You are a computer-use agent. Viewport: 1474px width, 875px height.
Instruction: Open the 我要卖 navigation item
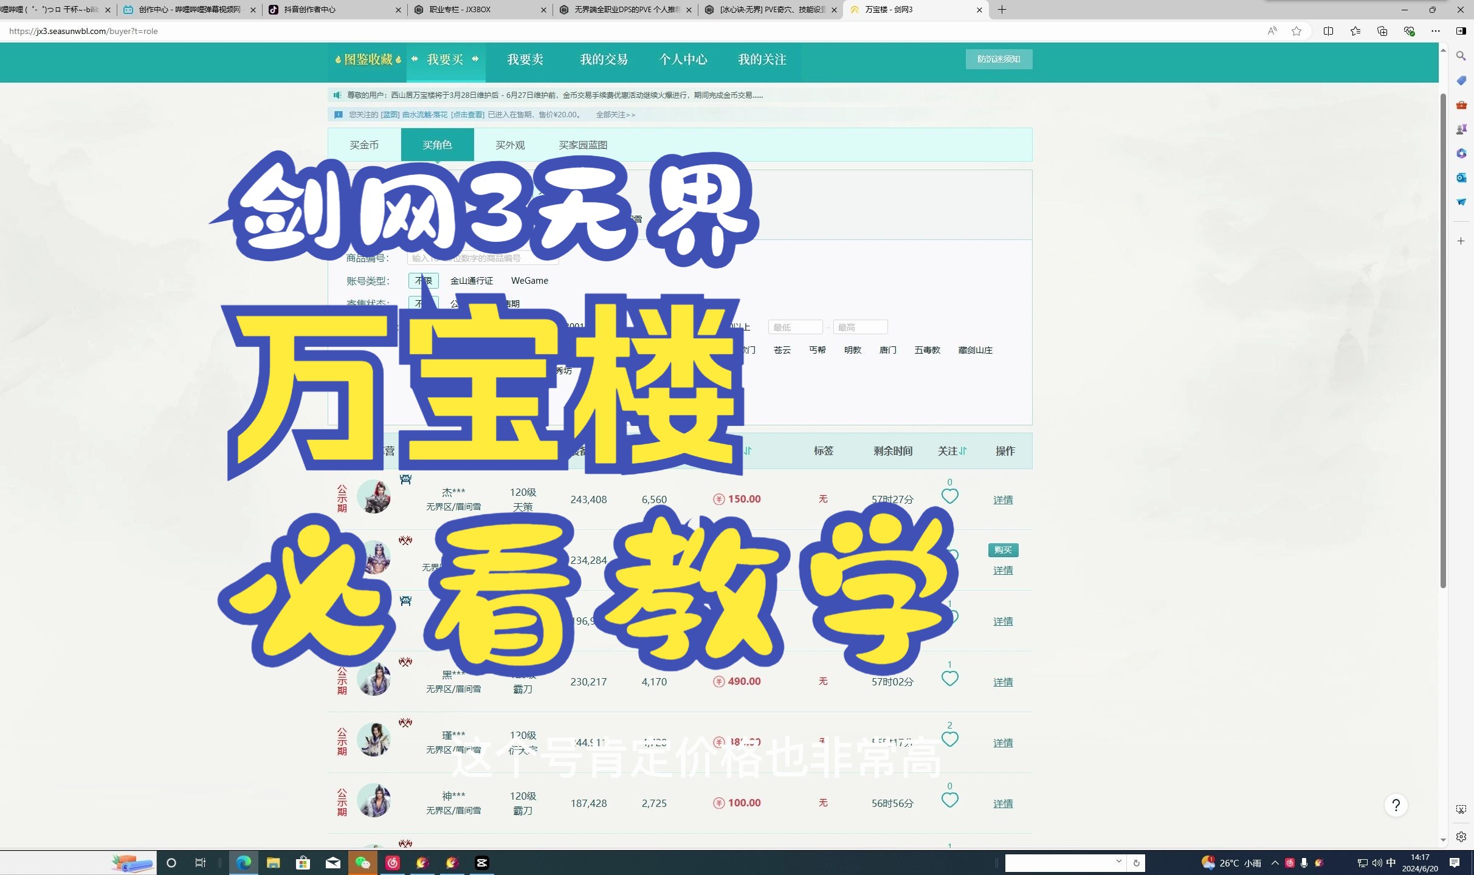tap(525, 60)
